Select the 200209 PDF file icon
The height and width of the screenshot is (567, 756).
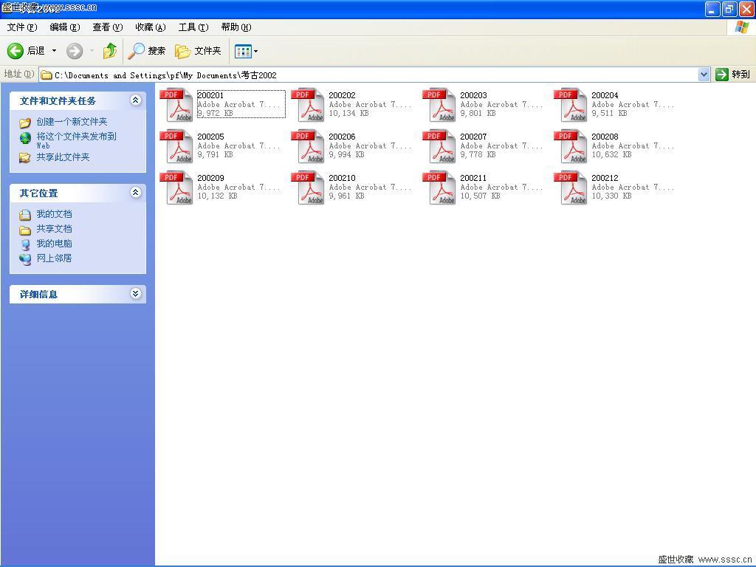(179, 188)
